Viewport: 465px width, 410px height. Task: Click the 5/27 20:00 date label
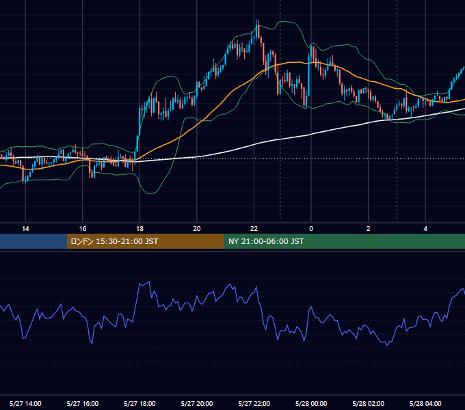197,403
